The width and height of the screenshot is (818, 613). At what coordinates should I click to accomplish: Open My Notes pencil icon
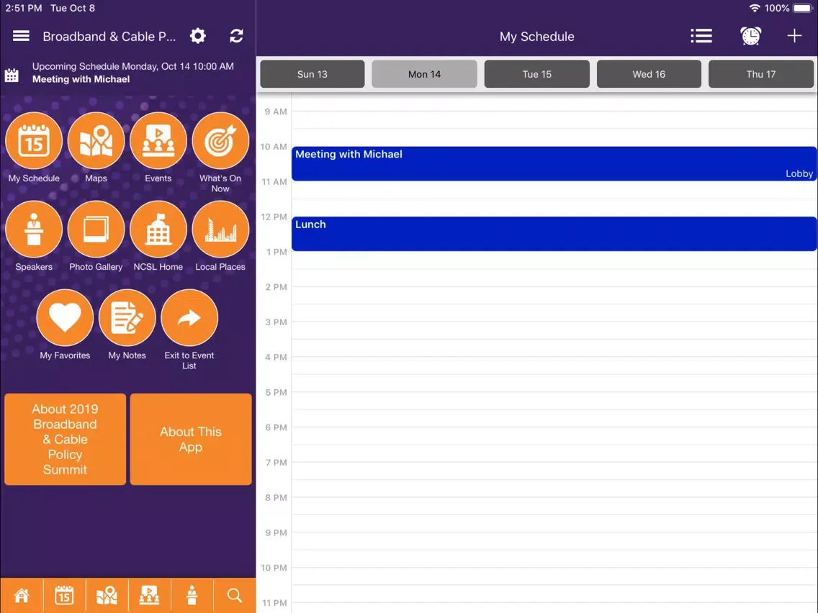point(127,318)
